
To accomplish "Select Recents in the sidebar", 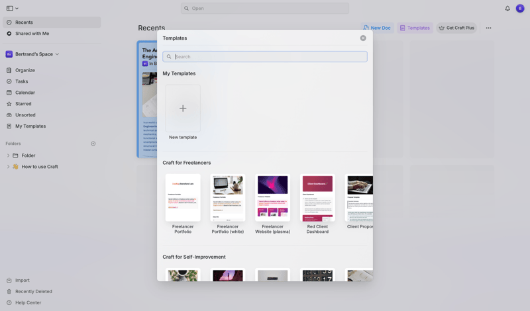I will (x=52, y=22).
